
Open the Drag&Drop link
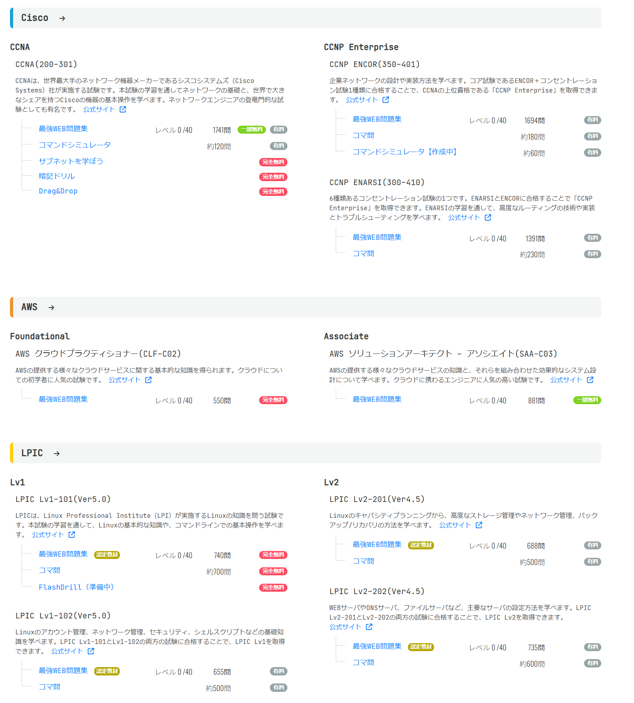[x=58, y=191]
